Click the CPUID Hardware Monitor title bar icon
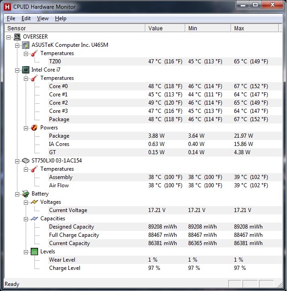 [7, 7]
